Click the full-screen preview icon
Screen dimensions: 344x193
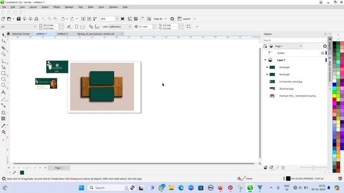tap(123, 19)
